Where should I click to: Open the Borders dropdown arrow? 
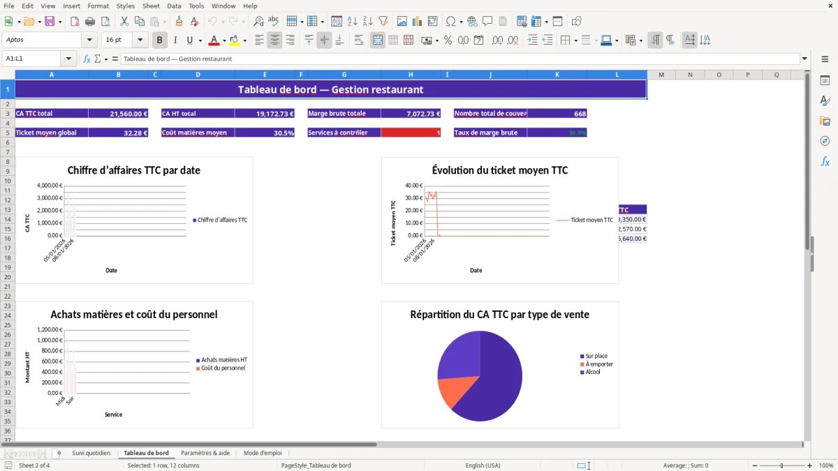point(575,40)
